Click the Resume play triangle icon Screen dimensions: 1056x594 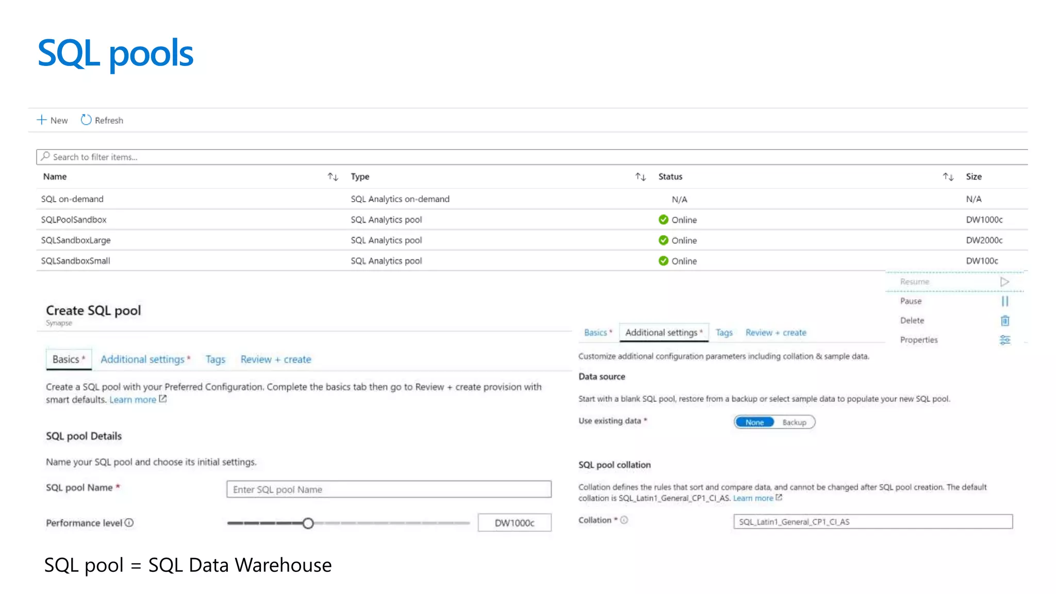pyautogui.click(x=1004, y=282)
